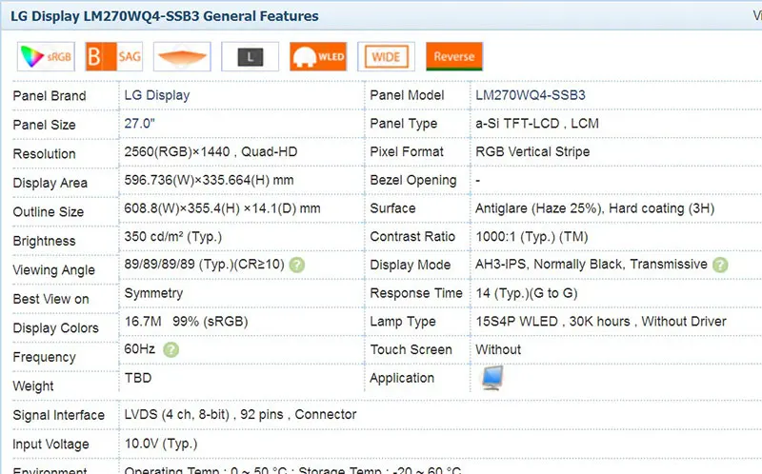This screenshot has height=474, width=762.
Task: Click the Input Voltage label
Action: [x=51, y=444]
